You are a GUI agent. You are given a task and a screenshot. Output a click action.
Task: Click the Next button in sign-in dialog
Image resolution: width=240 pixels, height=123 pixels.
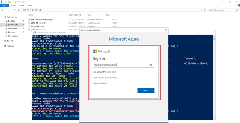(x=146, y=90)
